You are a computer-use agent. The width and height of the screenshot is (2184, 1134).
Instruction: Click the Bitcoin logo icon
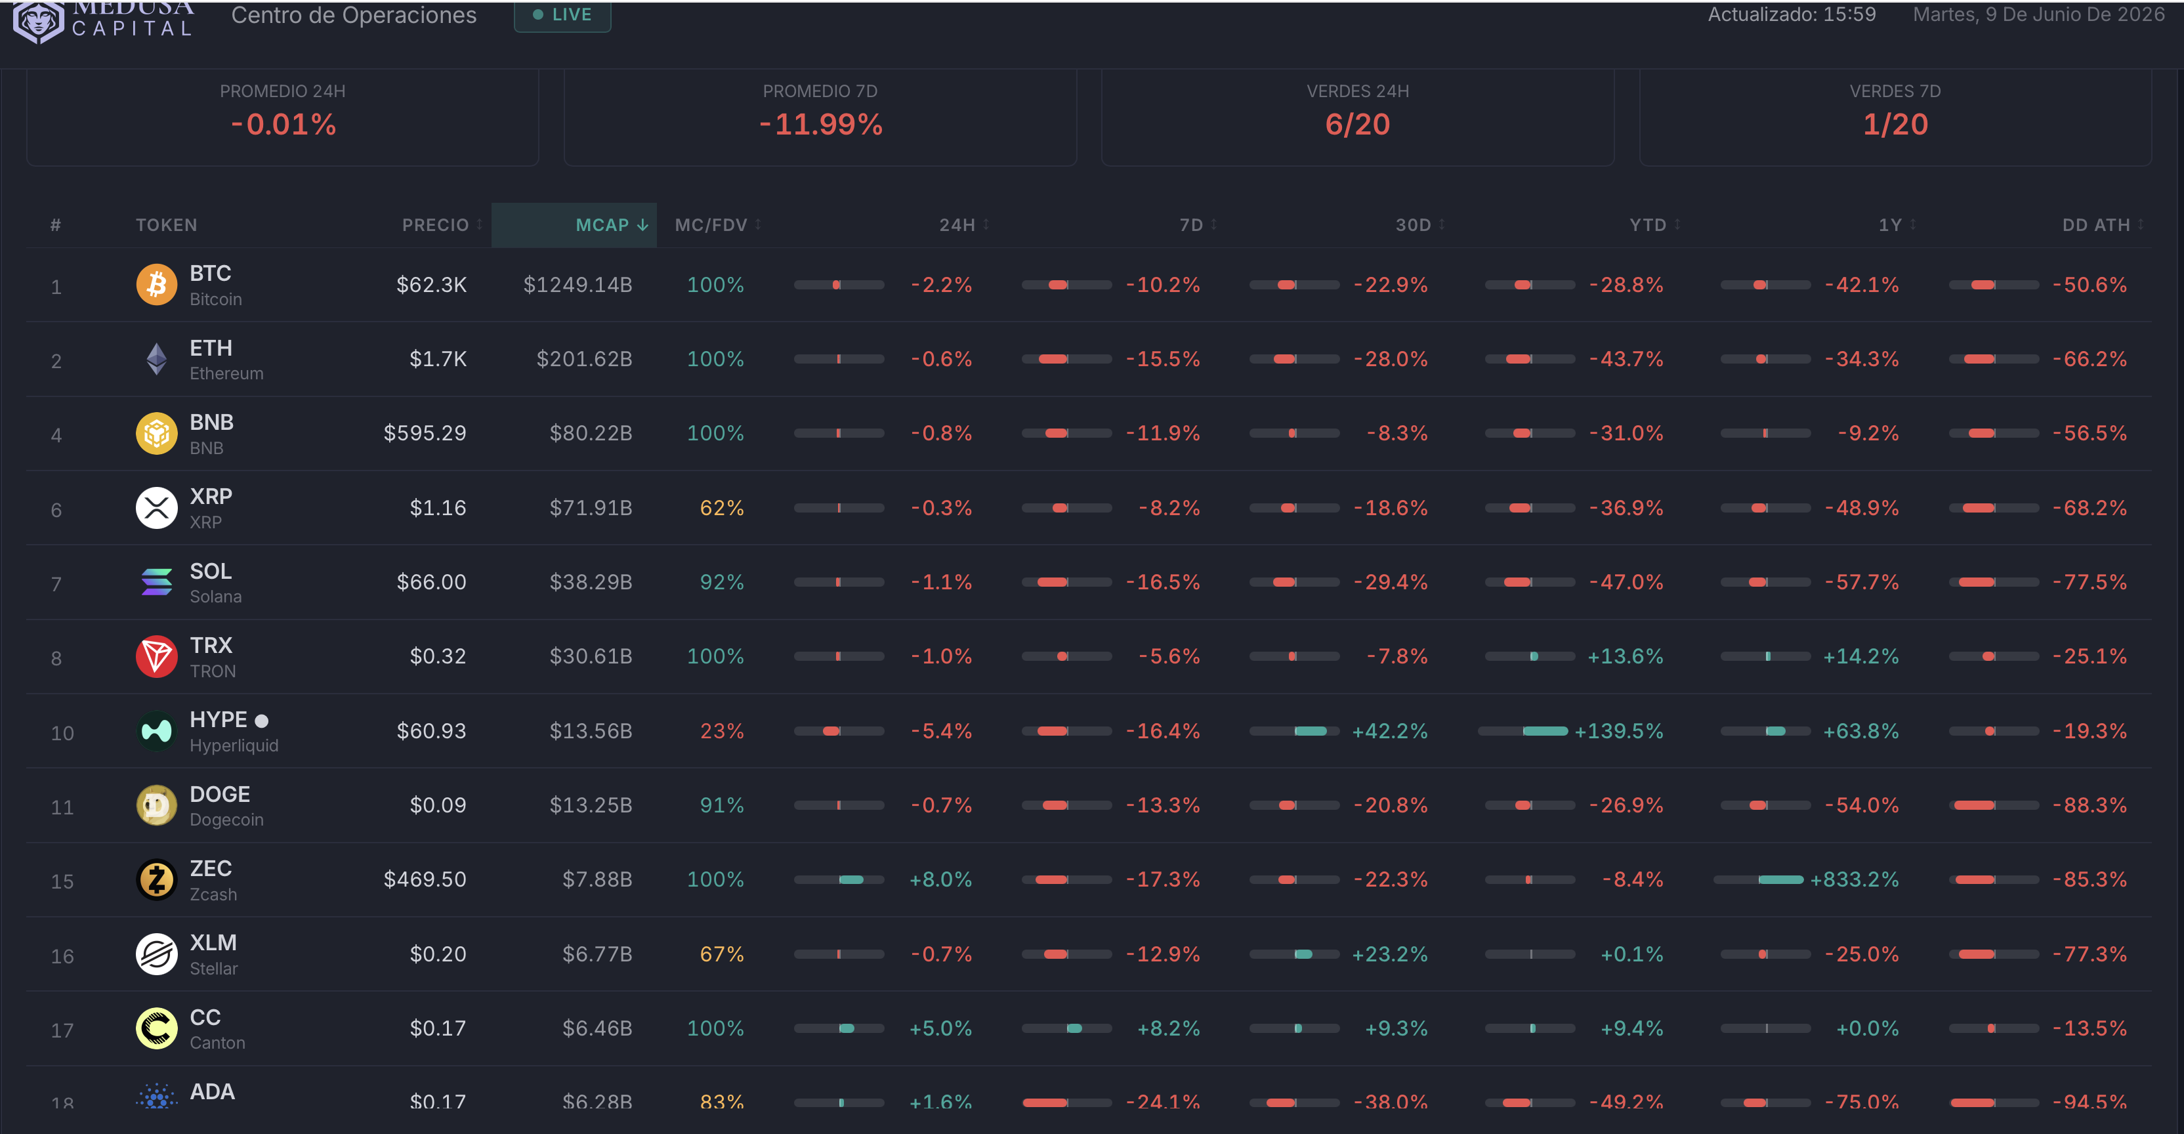pyautogui.click(x=157, y=285)
